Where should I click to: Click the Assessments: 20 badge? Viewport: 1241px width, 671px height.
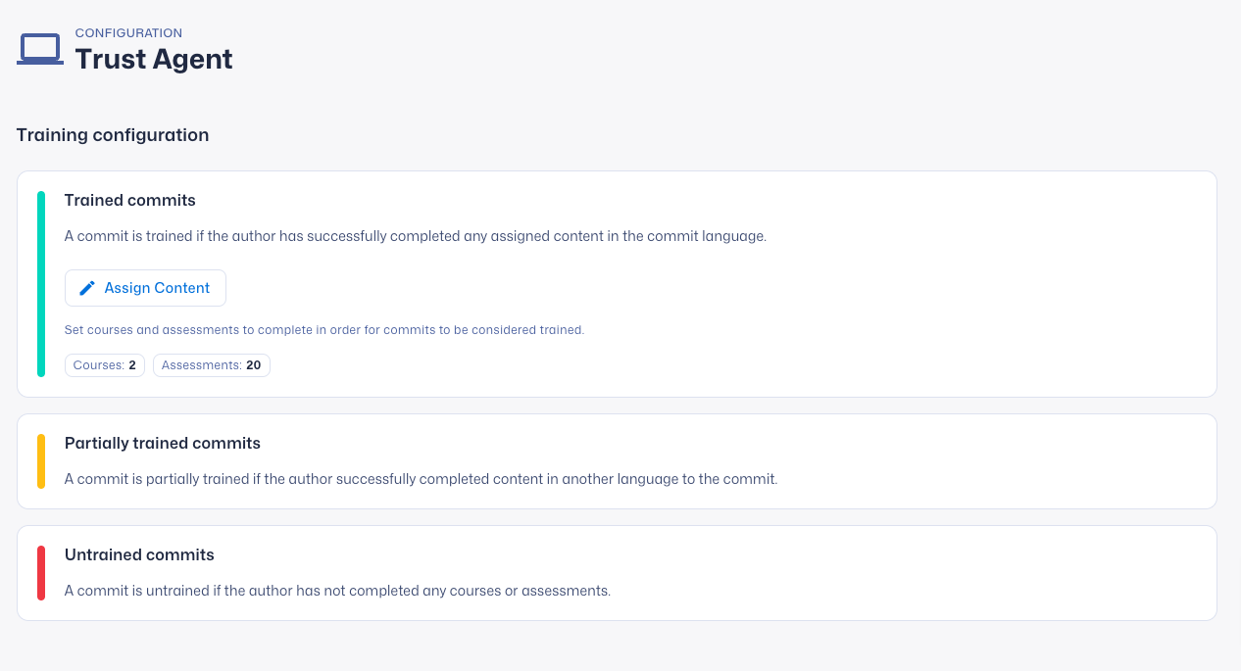pyautogui.click(x=211, y=364)
